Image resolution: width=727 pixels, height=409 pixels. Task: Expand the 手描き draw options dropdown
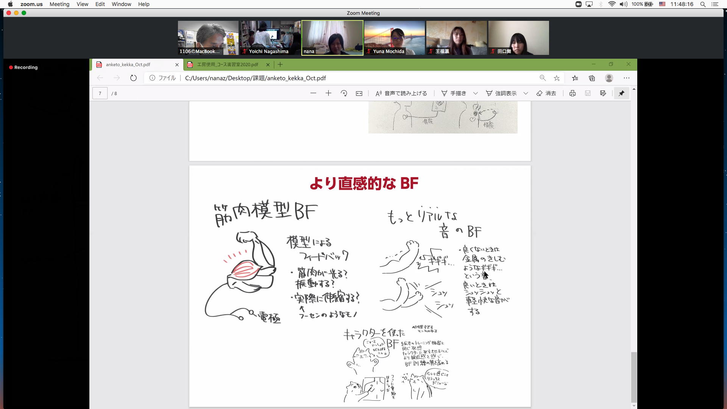[476, 93]
